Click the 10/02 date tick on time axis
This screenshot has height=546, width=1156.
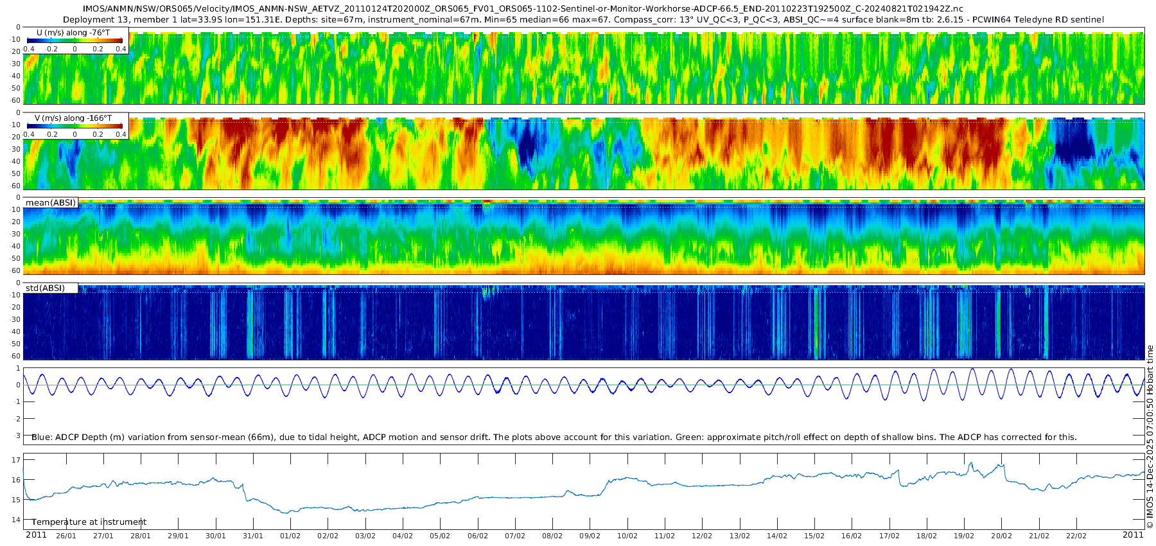click(x=627, y=536)
